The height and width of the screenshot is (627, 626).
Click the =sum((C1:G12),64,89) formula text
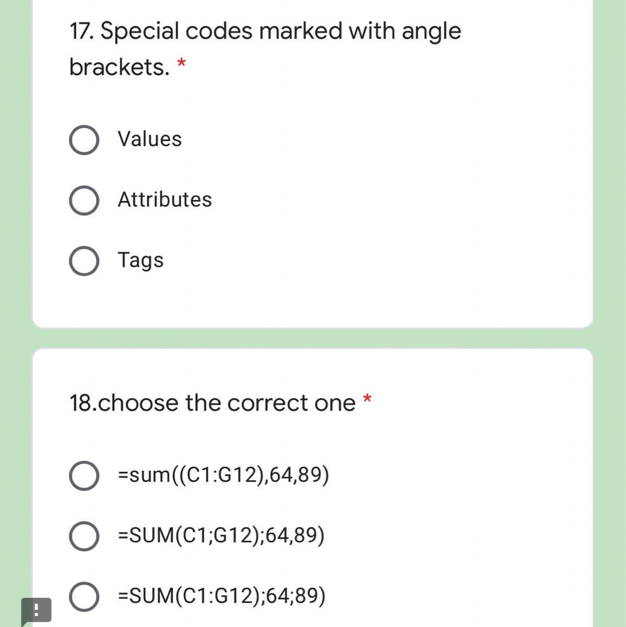(224, 475)
